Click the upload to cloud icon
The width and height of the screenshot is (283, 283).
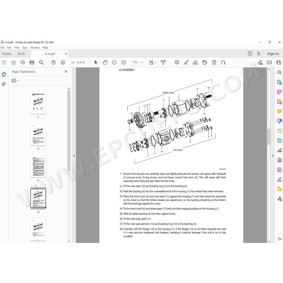pyautogui.click(x=23, y=62)
